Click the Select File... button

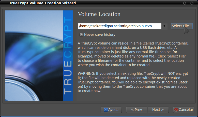[x=182, y=26]
